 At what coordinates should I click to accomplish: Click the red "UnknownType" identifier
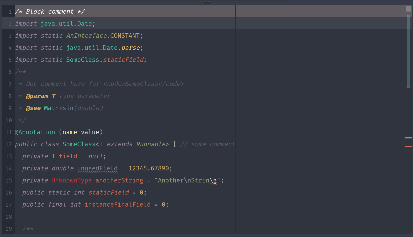point(72,180)
